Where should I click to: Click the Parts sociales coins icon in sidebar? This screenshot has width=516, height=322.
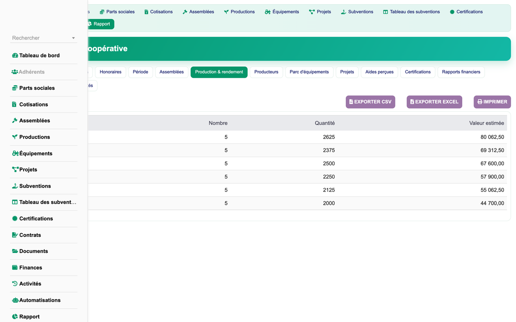[15, 88]
